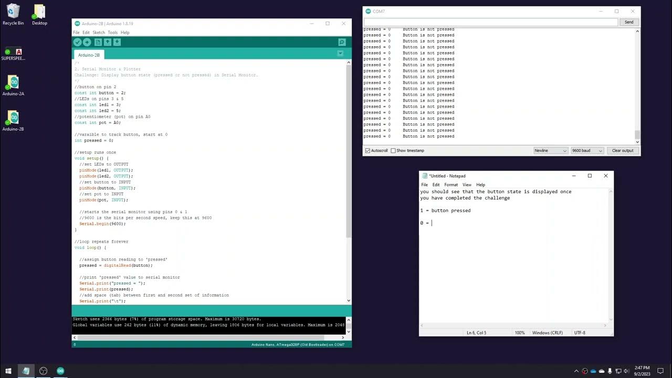
Task: Click "UTF-8" in Notepad status bar
Action: point(580,333)
